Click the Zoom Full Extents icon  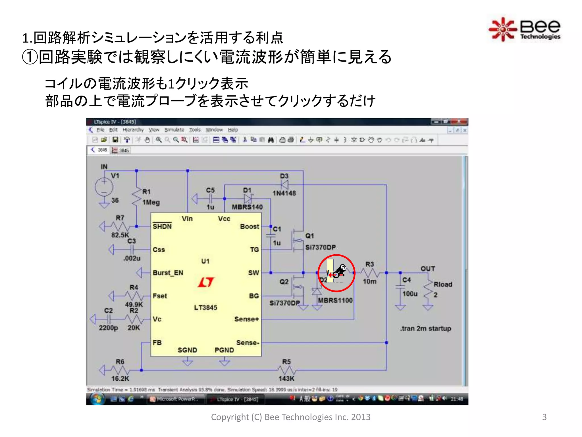(x=184, y=140)
